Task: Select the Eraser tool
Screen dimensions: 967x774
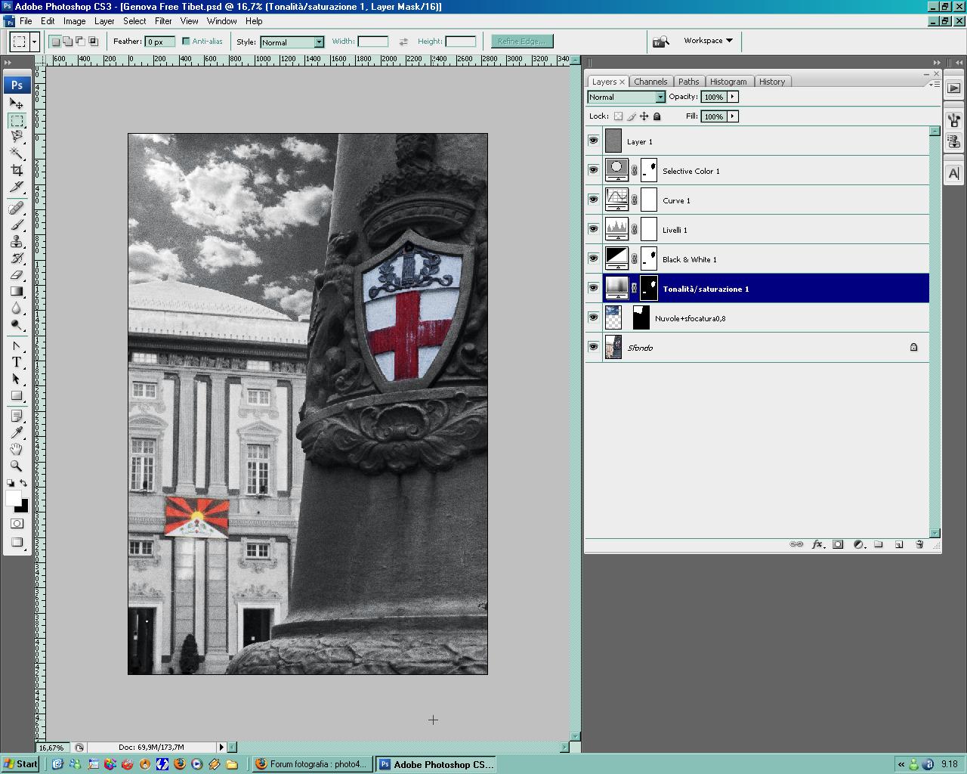Action: pos(17,275)
